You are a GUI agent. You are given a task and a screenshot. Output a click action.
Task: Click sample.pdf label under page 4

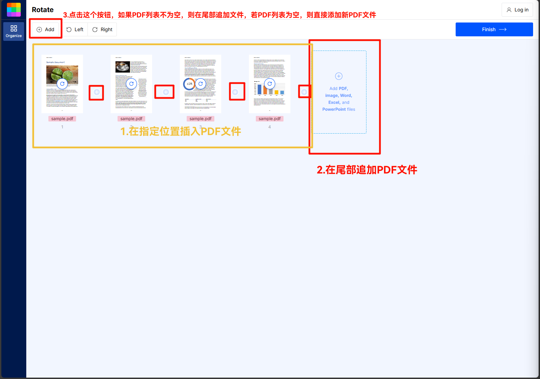[x=270, y=119]
